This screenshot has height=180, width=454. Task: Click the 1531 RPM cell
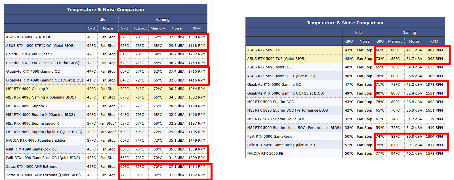(434, 93)
